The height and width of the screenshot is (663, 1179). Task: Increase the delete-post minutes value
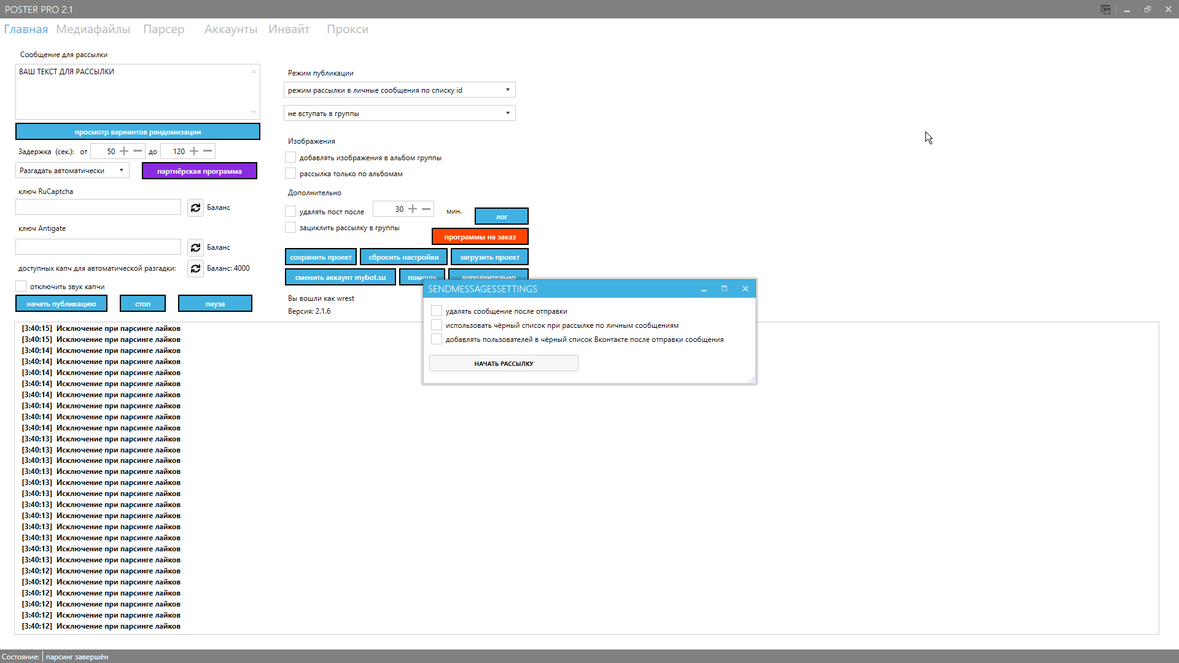tap(413, 209)
